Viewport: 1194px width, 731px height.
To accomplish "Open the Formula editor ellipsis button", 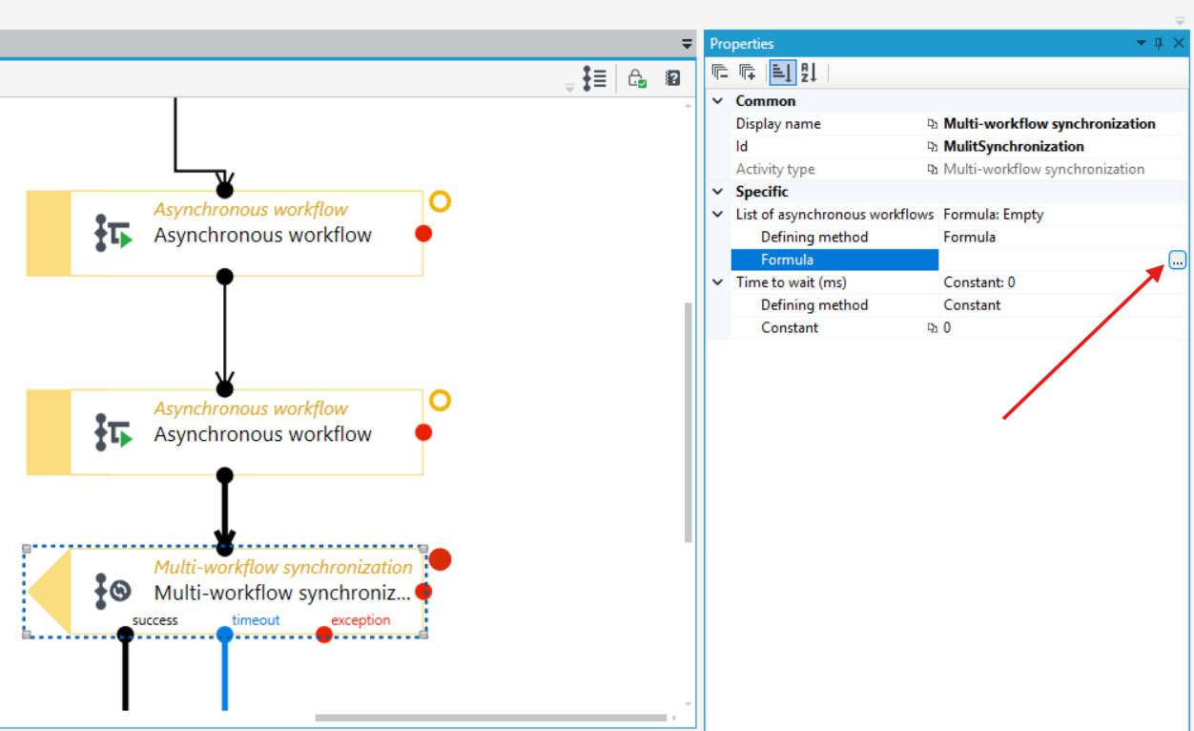I will 1177,261.
